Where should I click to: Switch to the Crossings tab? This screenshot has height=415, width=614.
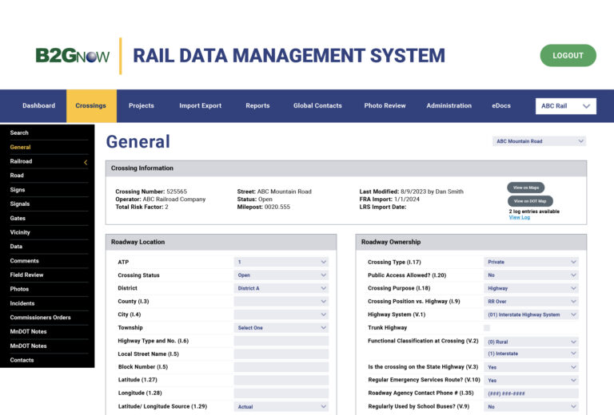click(91, 106)
